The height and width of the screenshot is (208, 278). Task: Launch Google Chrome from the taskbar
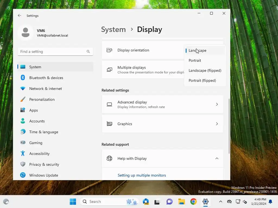pos(193,201)
